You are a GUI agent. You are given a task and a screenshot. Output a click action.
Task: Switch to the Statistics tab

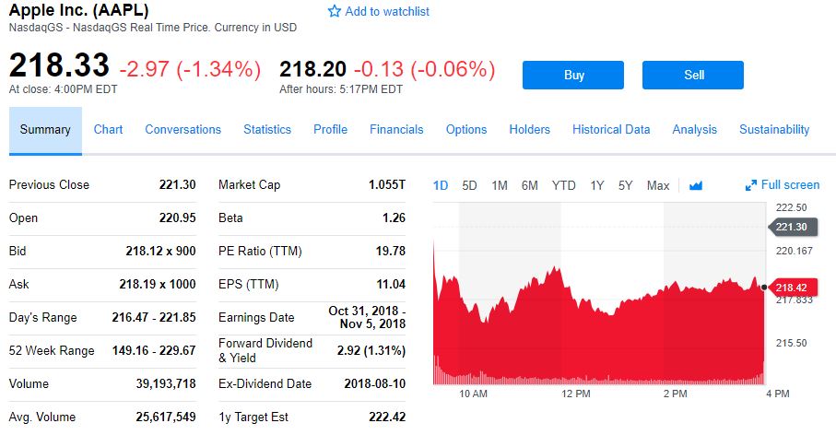pyautogui.click(x=267, y=130)
